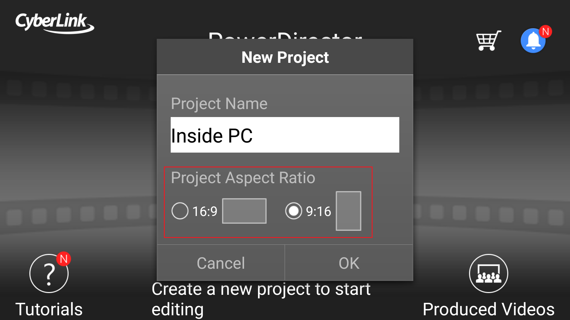
Task: Tap the red N badge on bell
Action: 546,32
